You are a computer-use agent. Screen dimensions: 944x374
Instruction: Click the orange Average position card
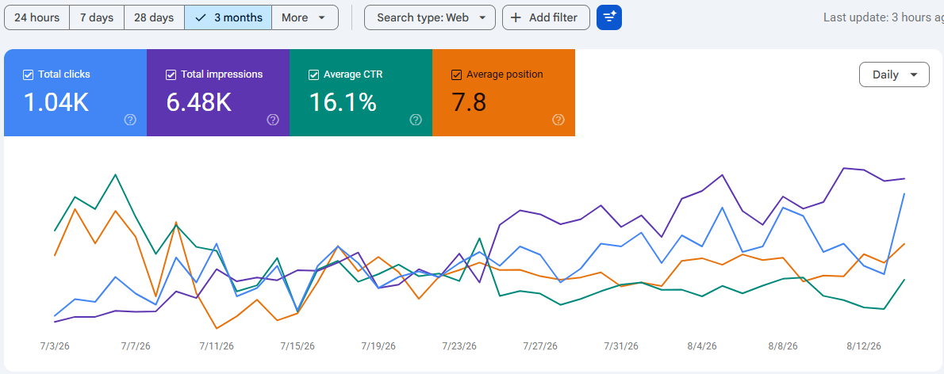point(503,93)
